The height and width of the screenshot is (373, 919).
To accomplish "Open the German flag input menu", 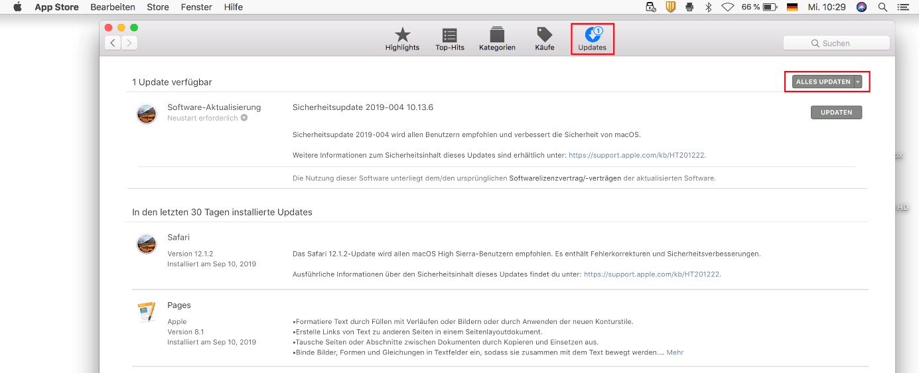I will tap(792, 7).
